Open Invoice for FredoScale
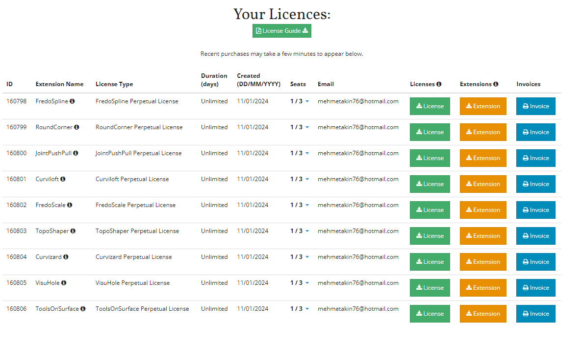This screenshot has width=581, height=348. [x=536, y=209]
